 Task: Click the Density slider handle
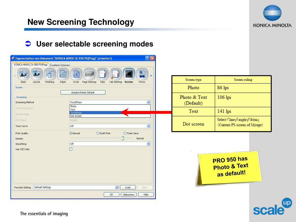pyautogui.click(x=123, y=138)
